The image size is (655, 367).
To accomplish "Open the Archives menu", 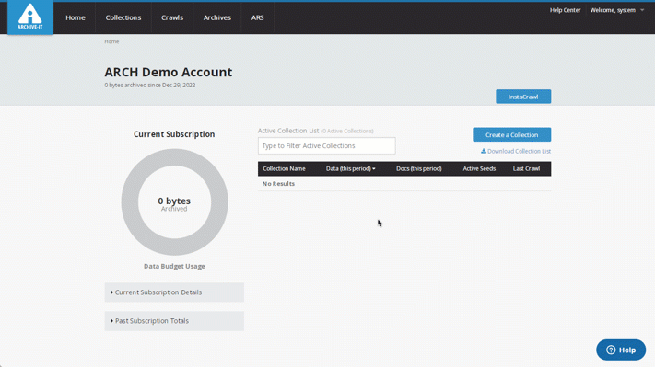I will coord(216,17).
